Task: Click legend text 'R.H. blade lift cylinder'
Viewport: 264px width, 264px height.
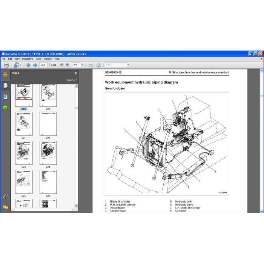Action: [123, 204]
